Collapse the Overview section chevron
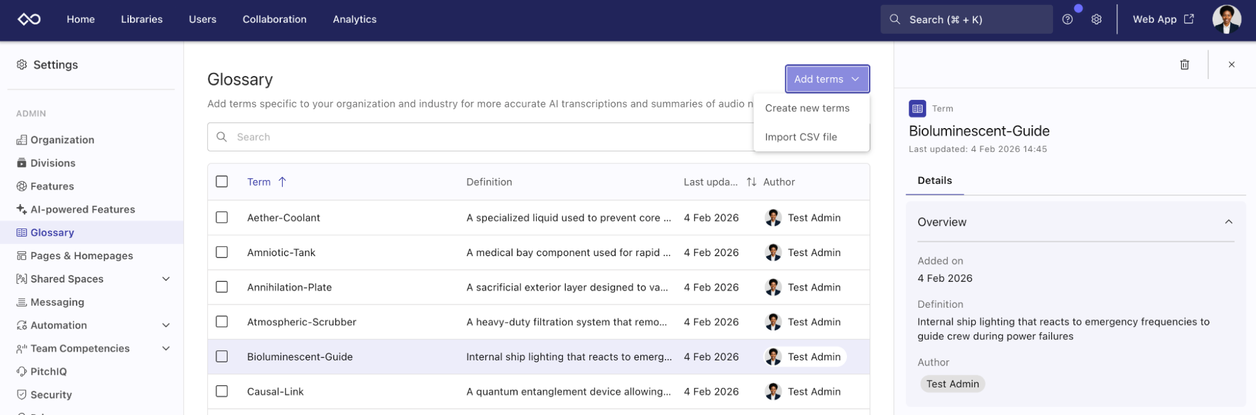Image resolution: width=1256 pixels, height=415 pixels. click(x=1228, y=222)
